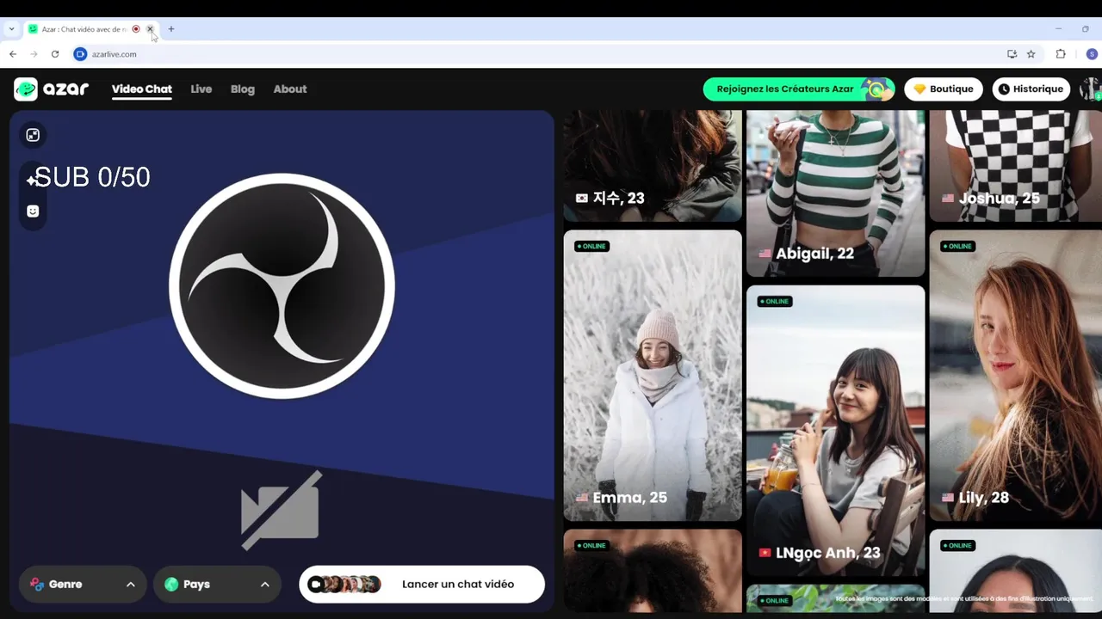
Task: Open Emma, 25 profile card
Action: tap(653, 375)
